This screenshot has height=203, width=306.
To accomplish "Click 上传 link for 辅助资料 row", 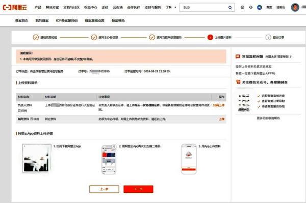I will coord(221,119).
